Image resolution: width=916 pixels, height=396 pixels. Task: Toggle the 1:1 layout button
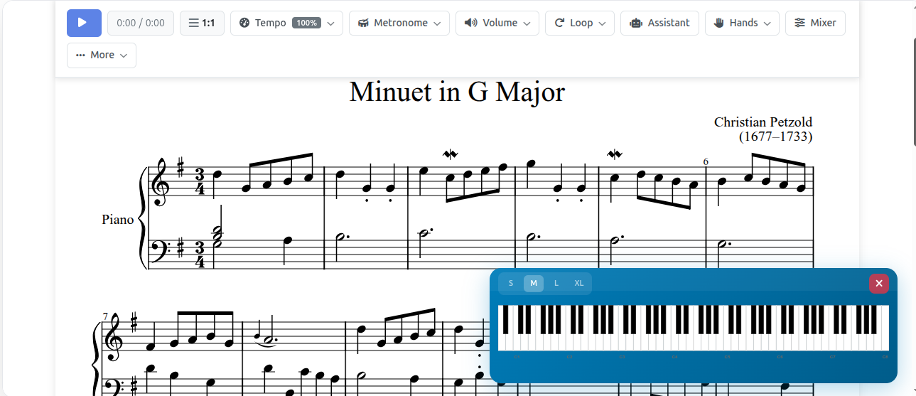(x=202, y=23)
